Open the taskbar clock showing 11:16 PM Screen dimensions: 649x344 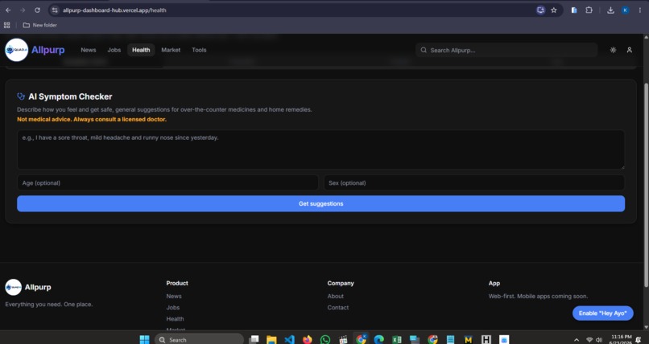pos(620,340)
